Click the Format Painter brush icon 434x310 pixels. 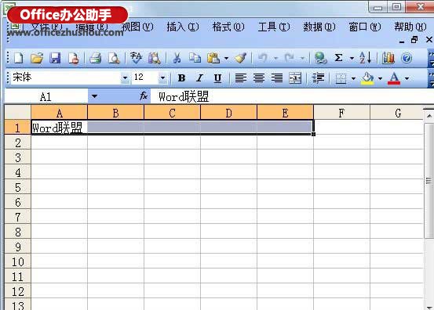coord(240,58)
